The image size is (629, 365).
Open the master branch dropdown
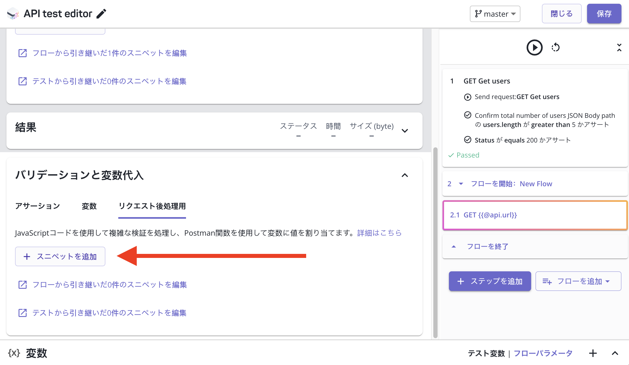495,14
